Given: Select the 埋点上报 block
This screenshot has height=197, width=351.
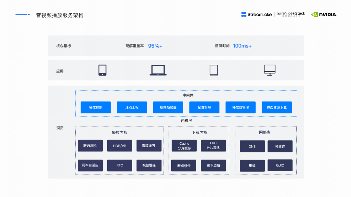Looking at the screenshot, I should (132, 107).
